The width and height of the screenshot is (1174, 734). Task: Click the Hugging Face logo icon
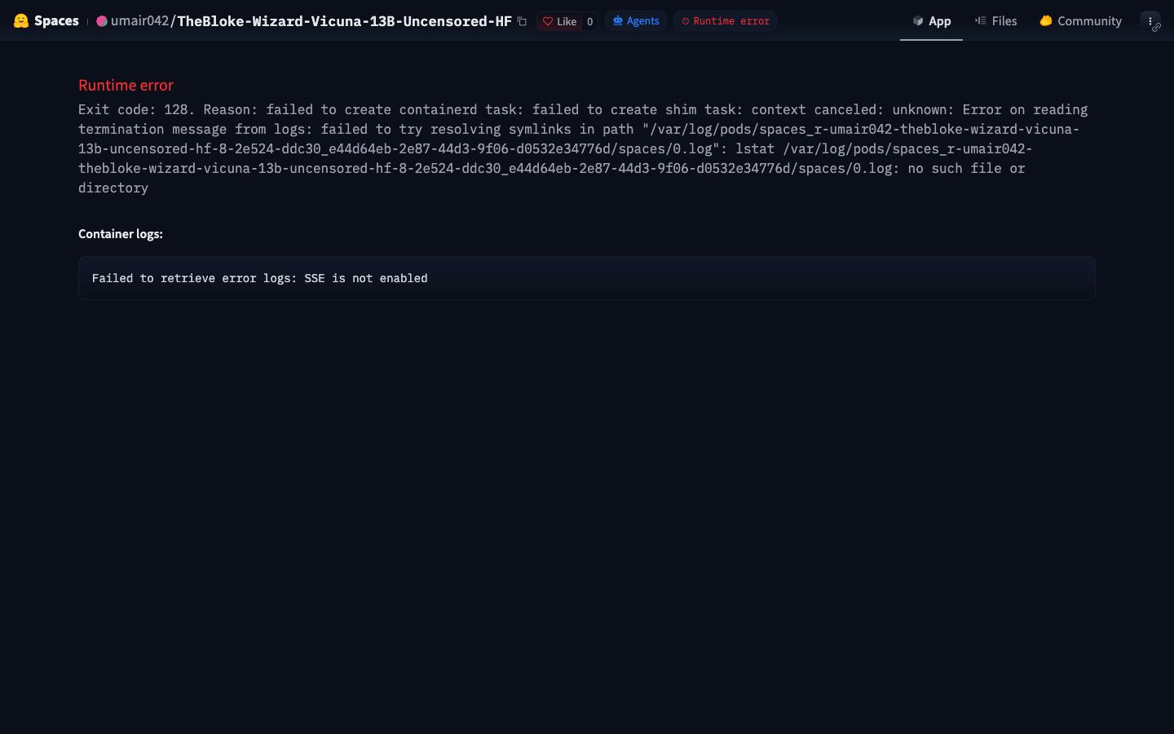point(21,21)
